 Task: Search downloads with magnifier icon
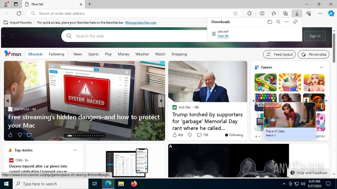point(278,22)
